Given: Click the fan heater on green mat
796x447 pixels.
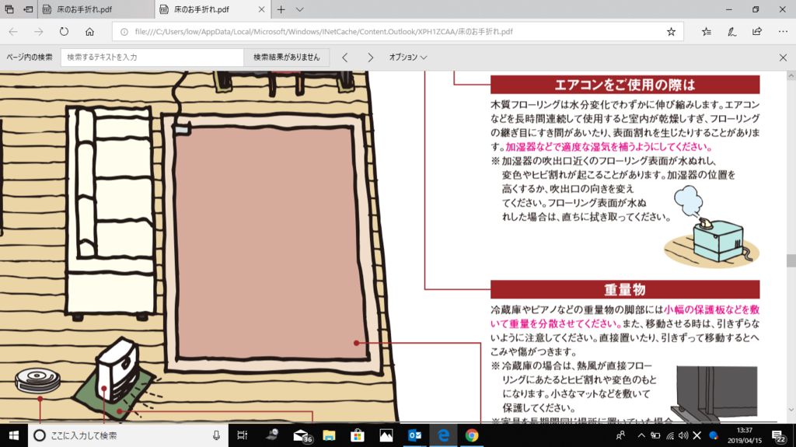Looking at the screenshot, I should (x=118, y=368).
